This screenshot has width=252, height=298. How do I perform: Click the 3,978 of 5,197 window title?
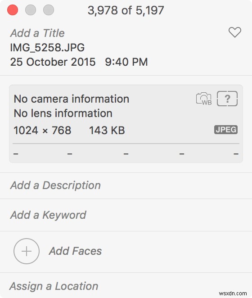[126, 10]
